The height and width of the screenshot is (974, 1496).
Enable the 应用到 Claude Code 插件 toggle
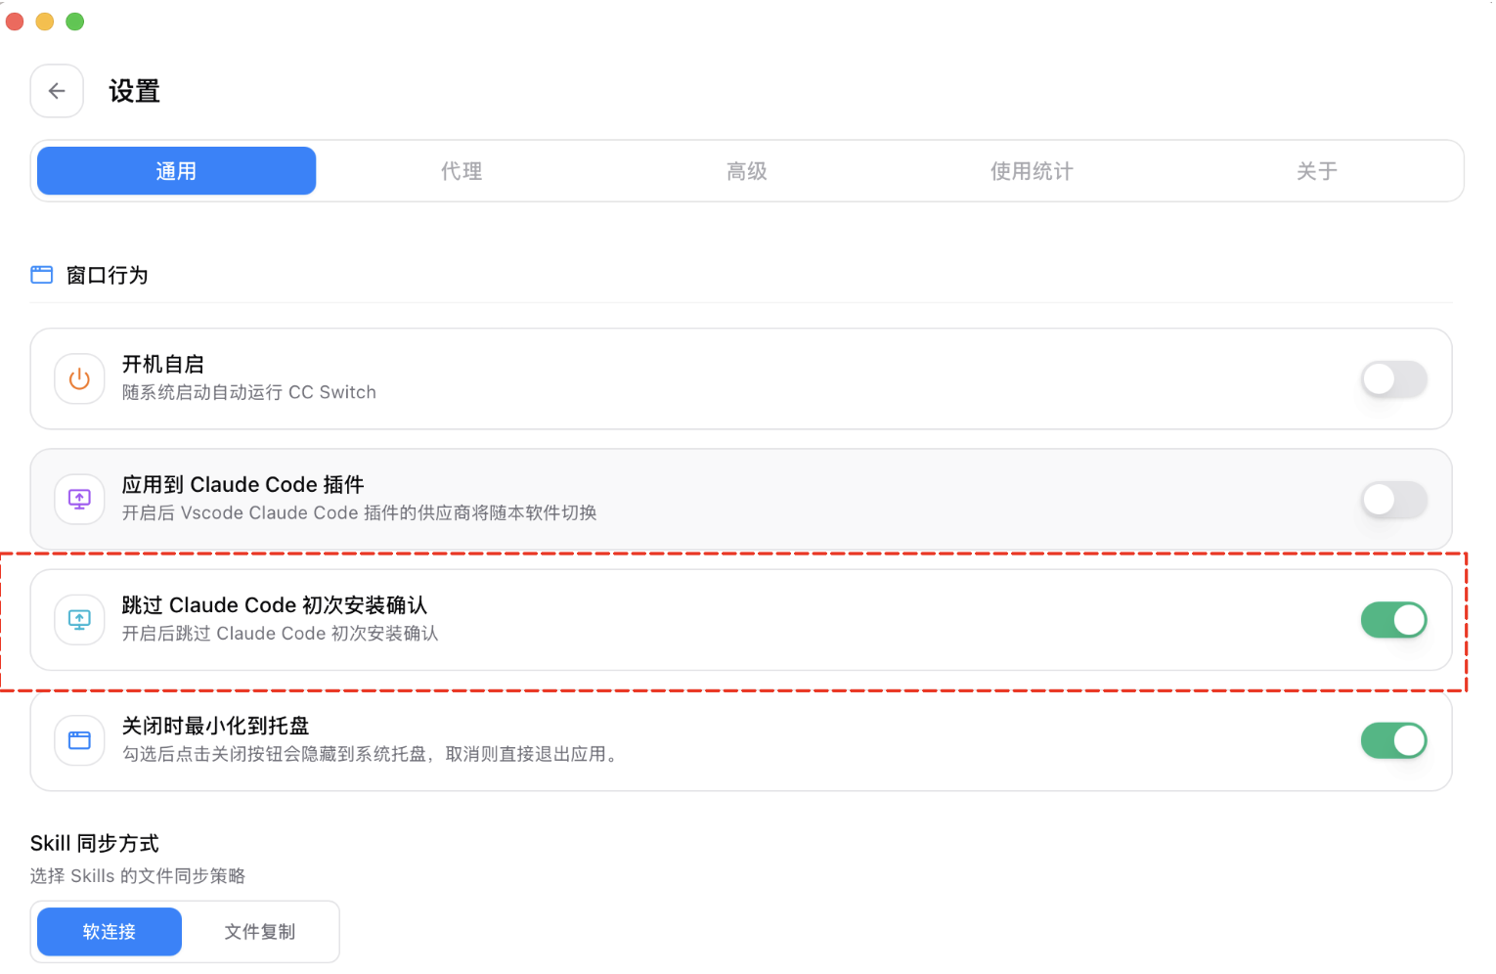coord(1393,499)
